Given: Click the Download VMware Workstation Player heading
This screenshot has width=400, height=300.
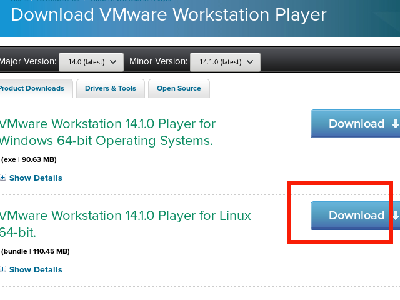Looking at the screenshot, I should pyautogui.click(x=169, y=14).
